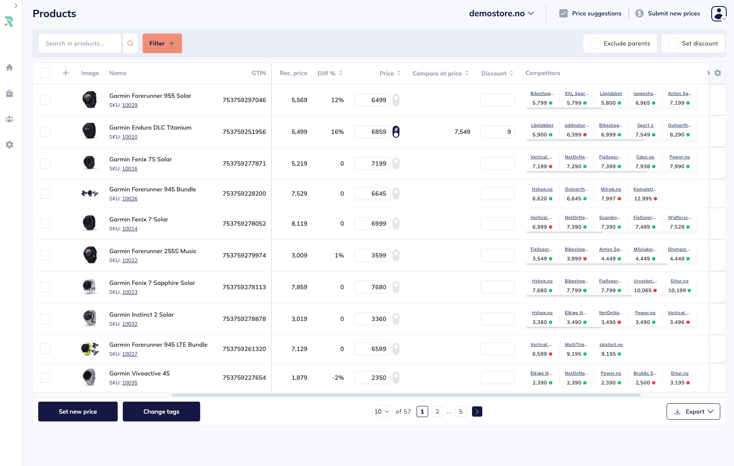Open the table column settings gear
The image size is (734, 466).
coord(718,73)
